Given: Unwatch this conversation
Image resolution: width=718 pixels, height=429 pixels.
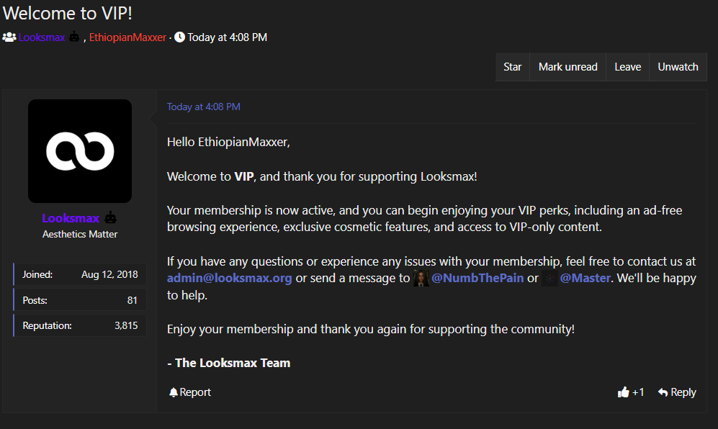Looking at the screenshot, I should click(678, 67).
